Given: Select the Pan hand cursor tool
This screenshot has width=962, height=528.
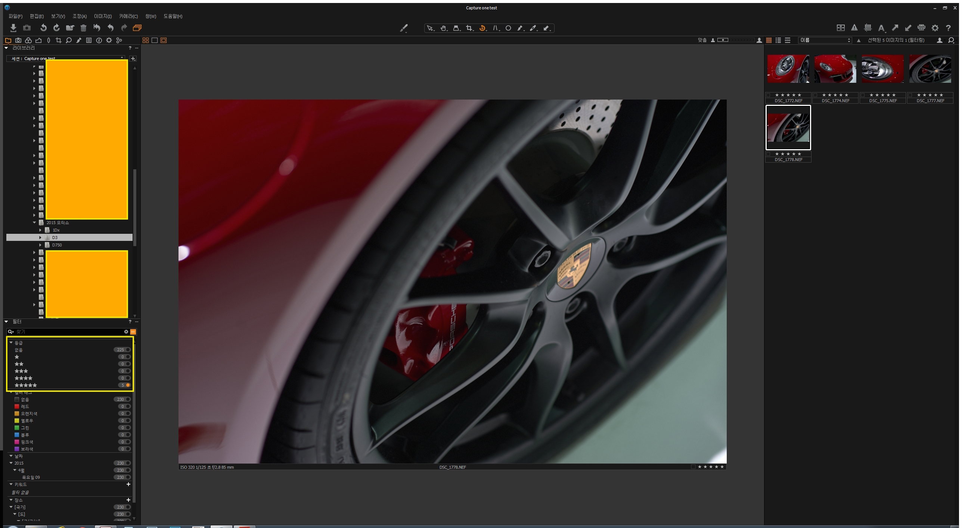Looking at the screenshot, I should click(x=443, y=28).
